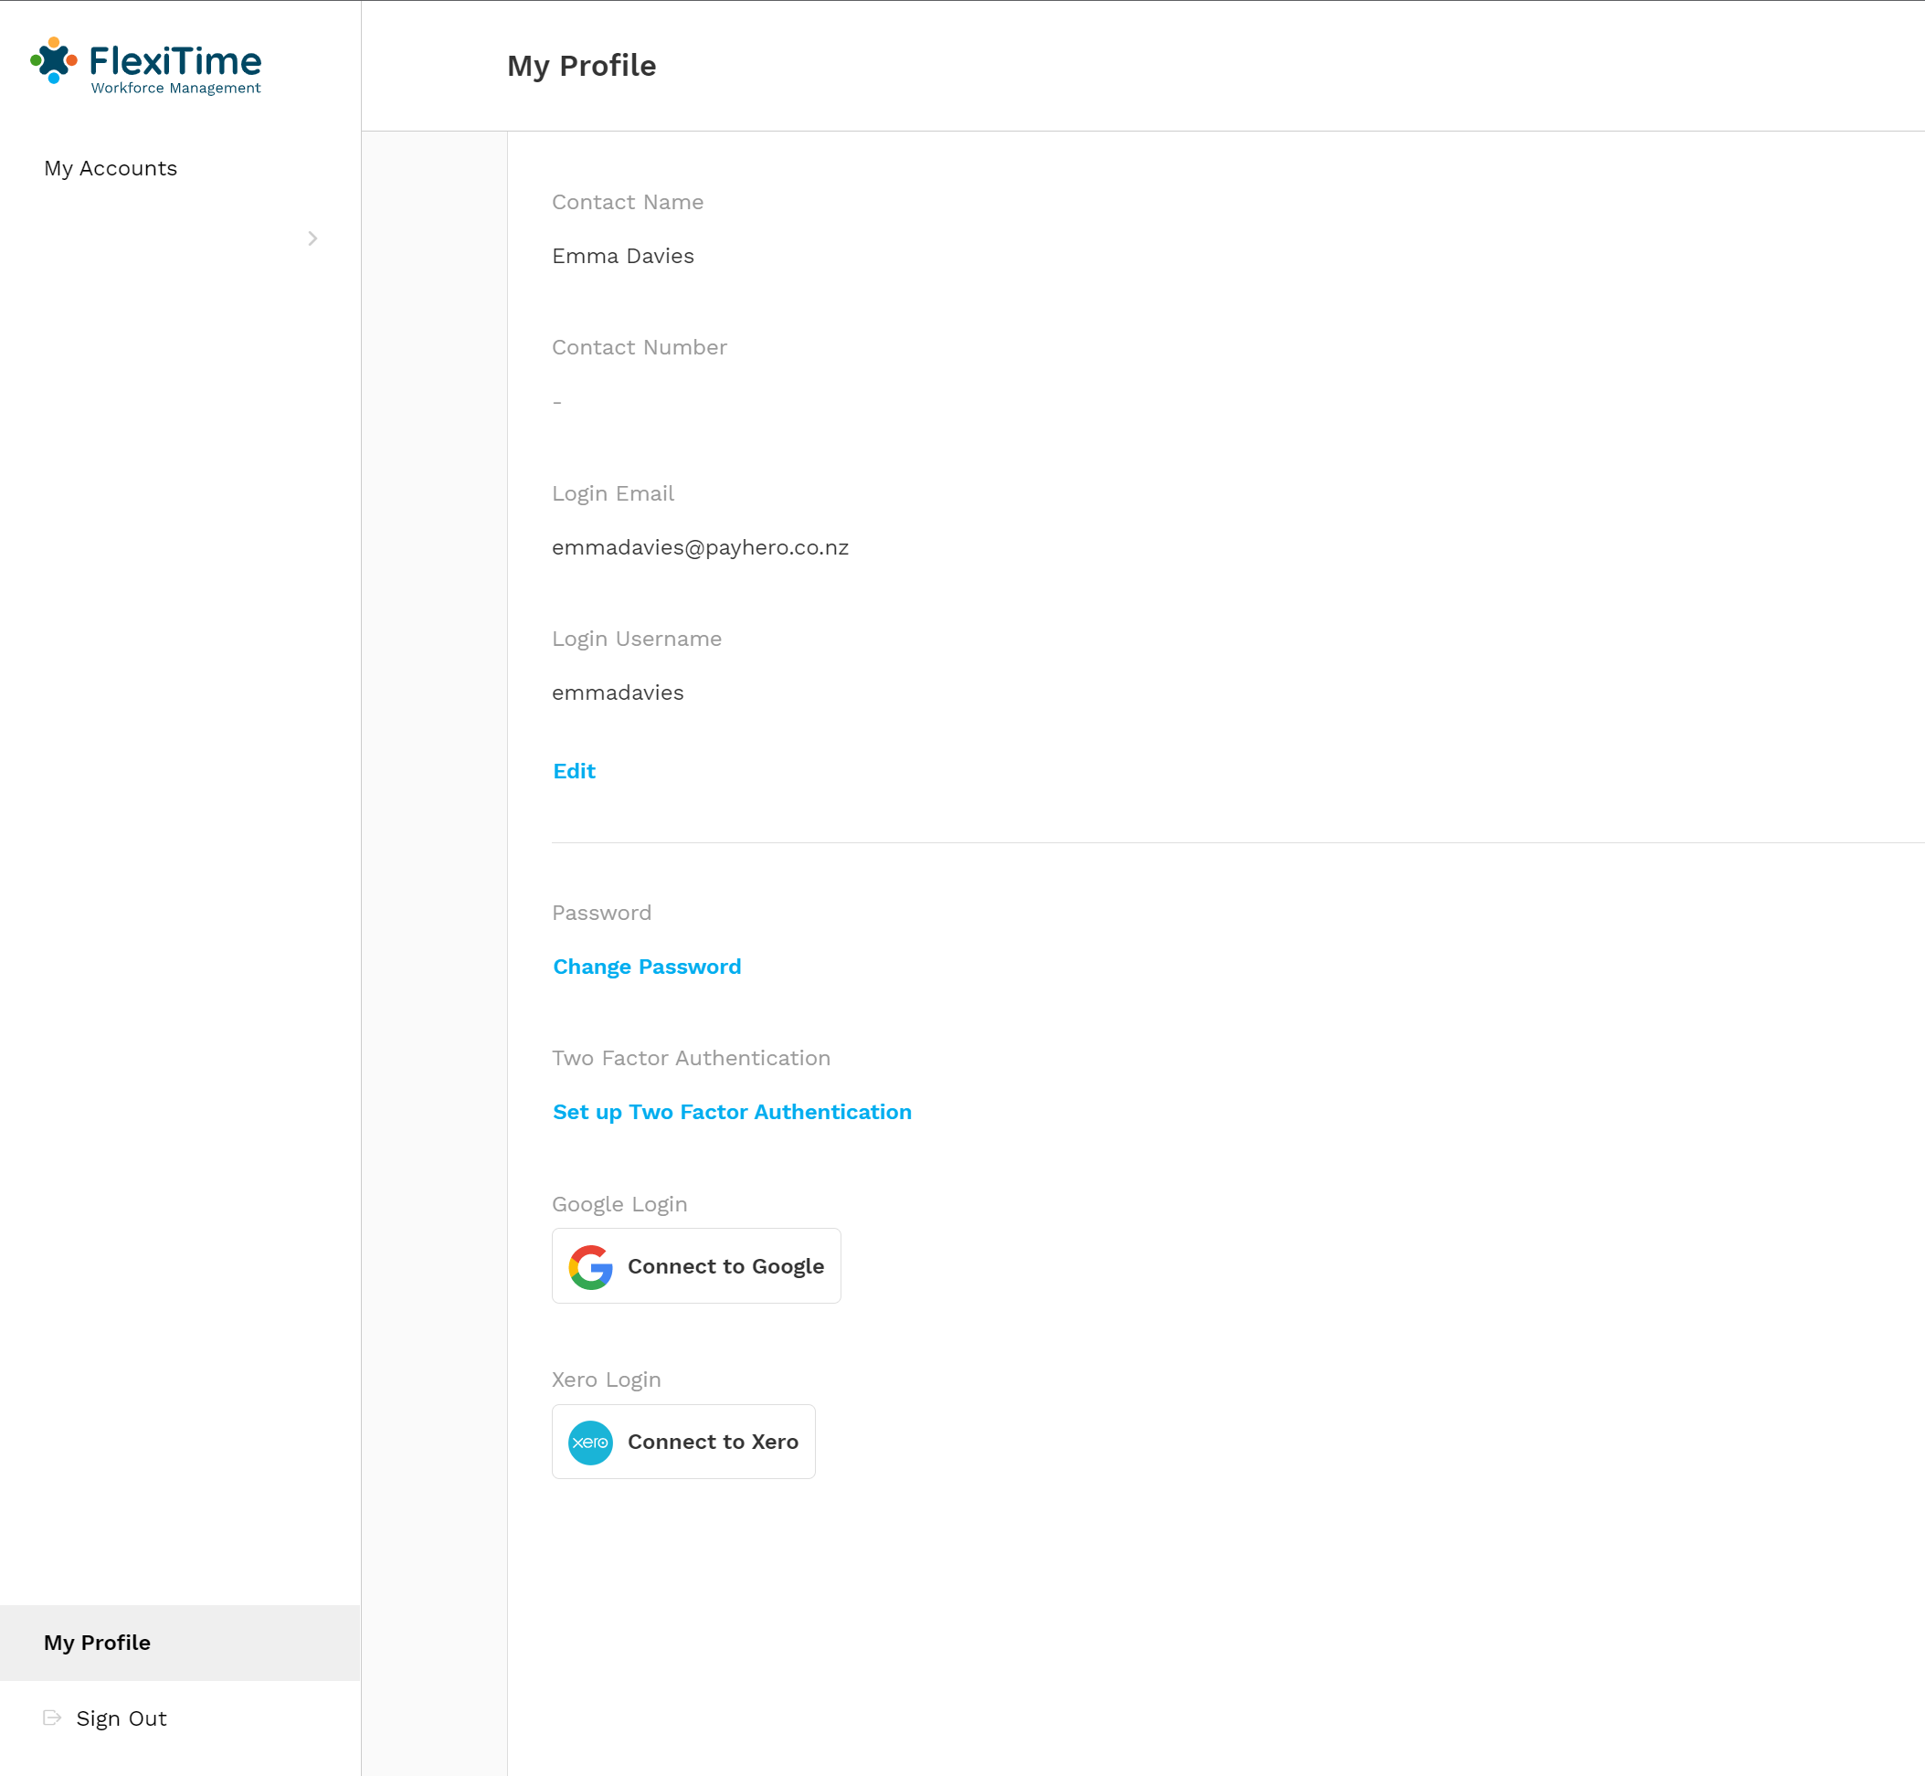Click the Edit profile link

(575, 771)
